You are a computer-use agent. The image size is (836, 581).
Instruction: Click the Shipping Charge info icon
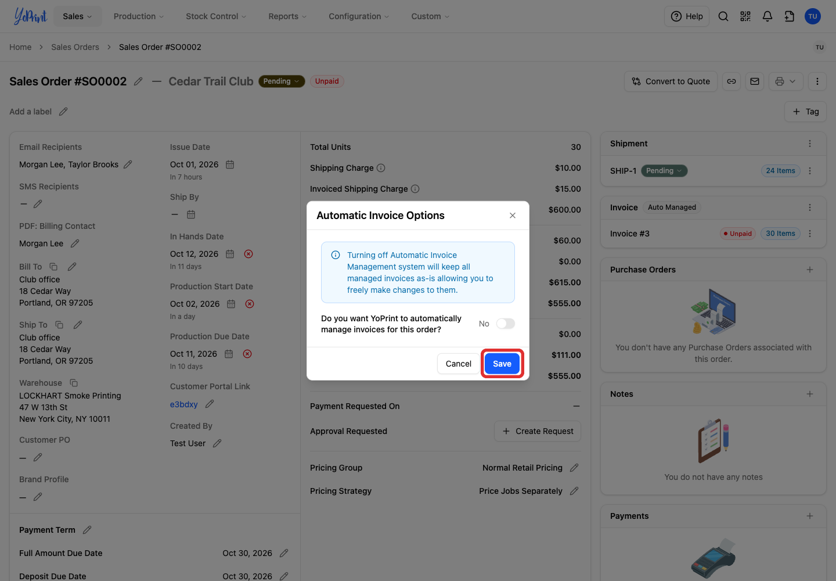381,168
